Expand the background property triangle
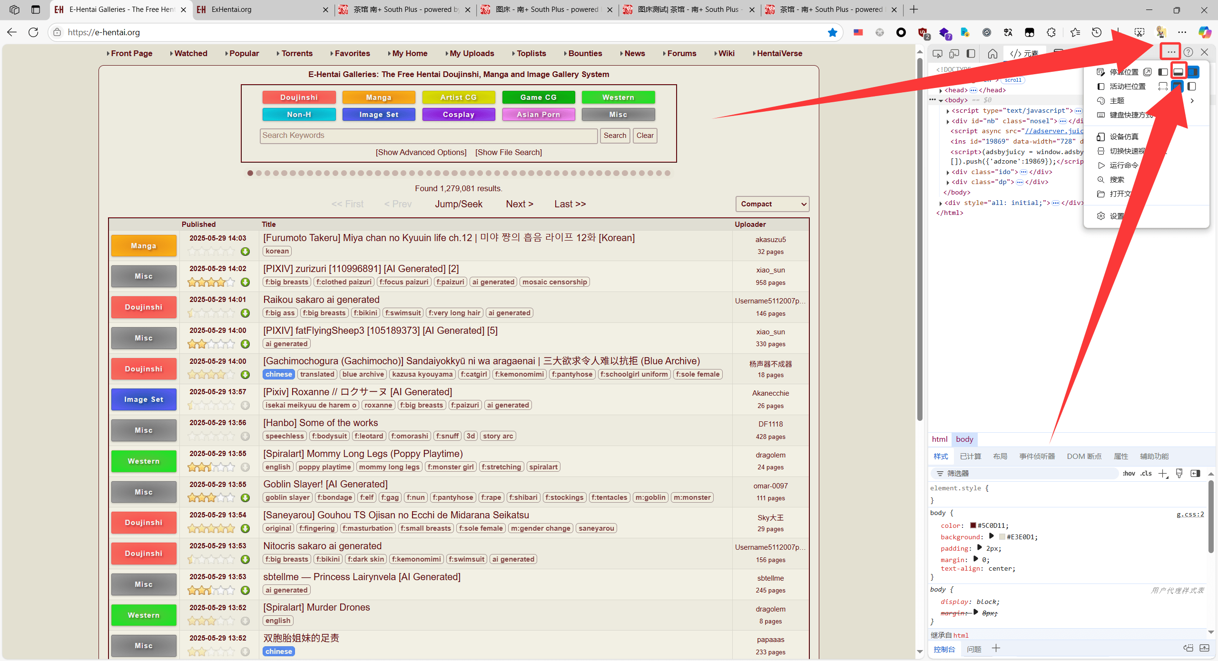1218x661 pixels. pyautogui.click(x=991, y=536)
